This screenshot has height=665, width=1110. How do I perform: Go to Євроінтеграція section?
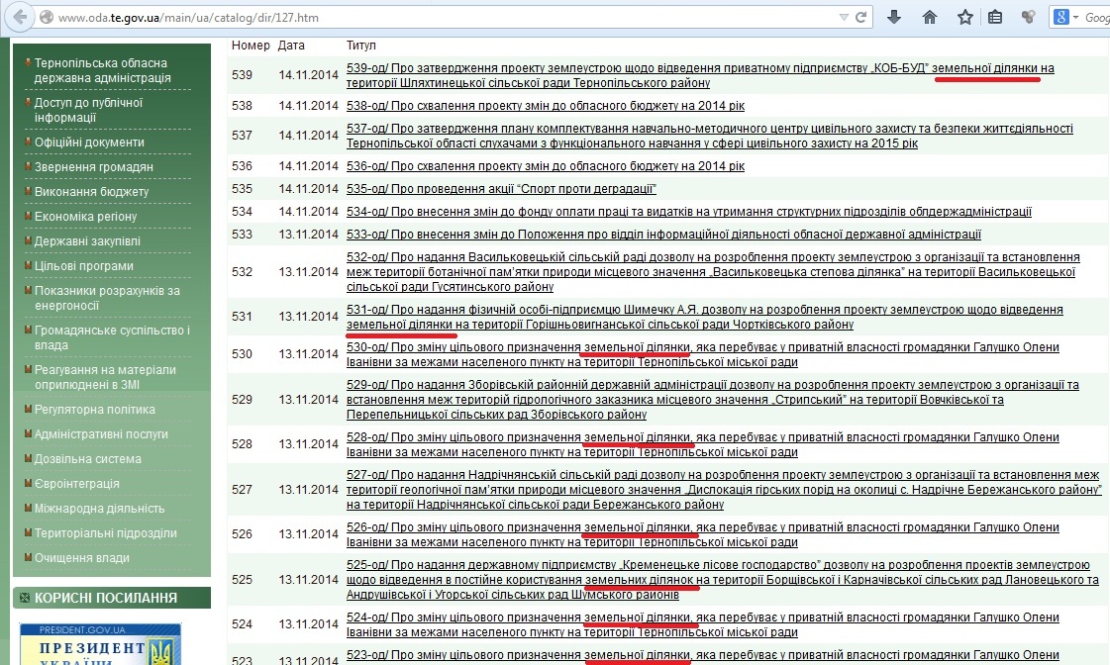pyautogui.click(x=77, y=484)
